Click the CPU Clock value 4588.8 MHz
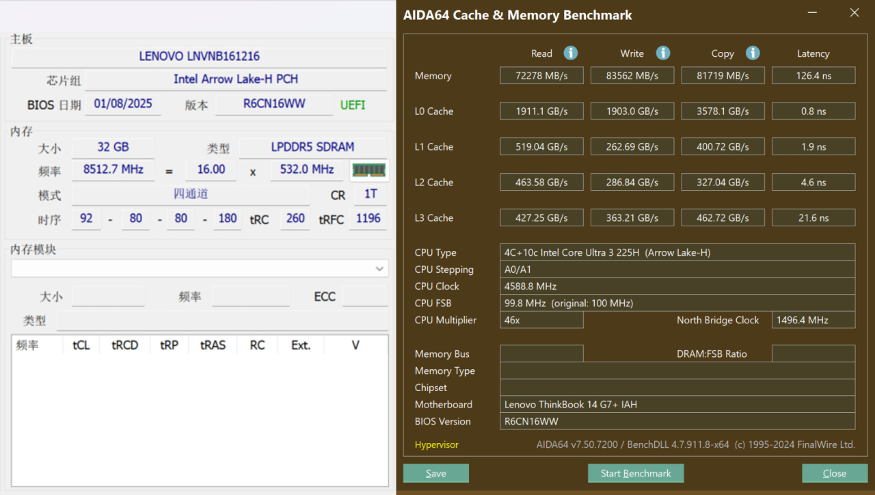Screen dimensions: 875x495 (677, 286)
